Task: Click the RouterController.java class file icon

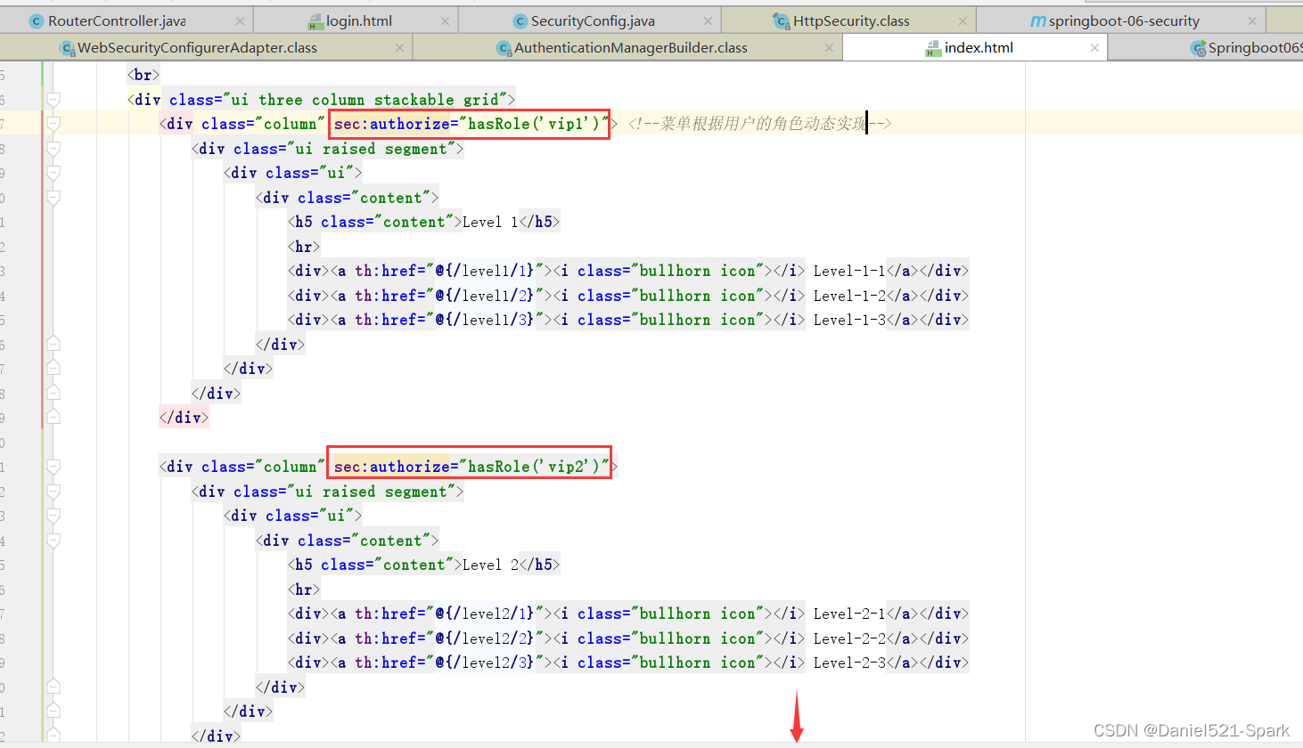Action: 37,21
